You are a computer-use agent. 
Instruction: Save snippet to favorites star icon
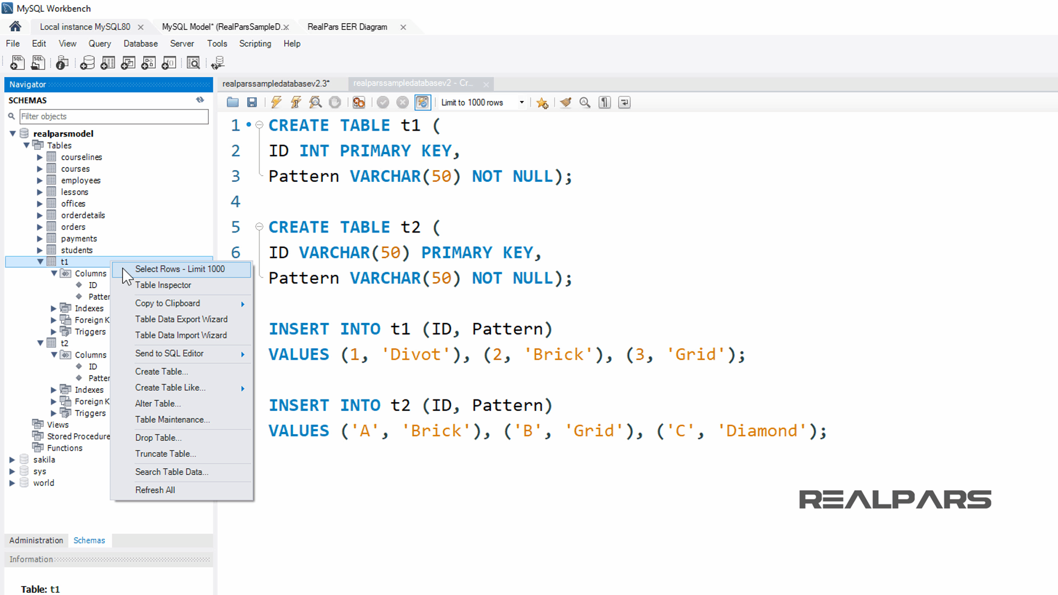point(542,103)
